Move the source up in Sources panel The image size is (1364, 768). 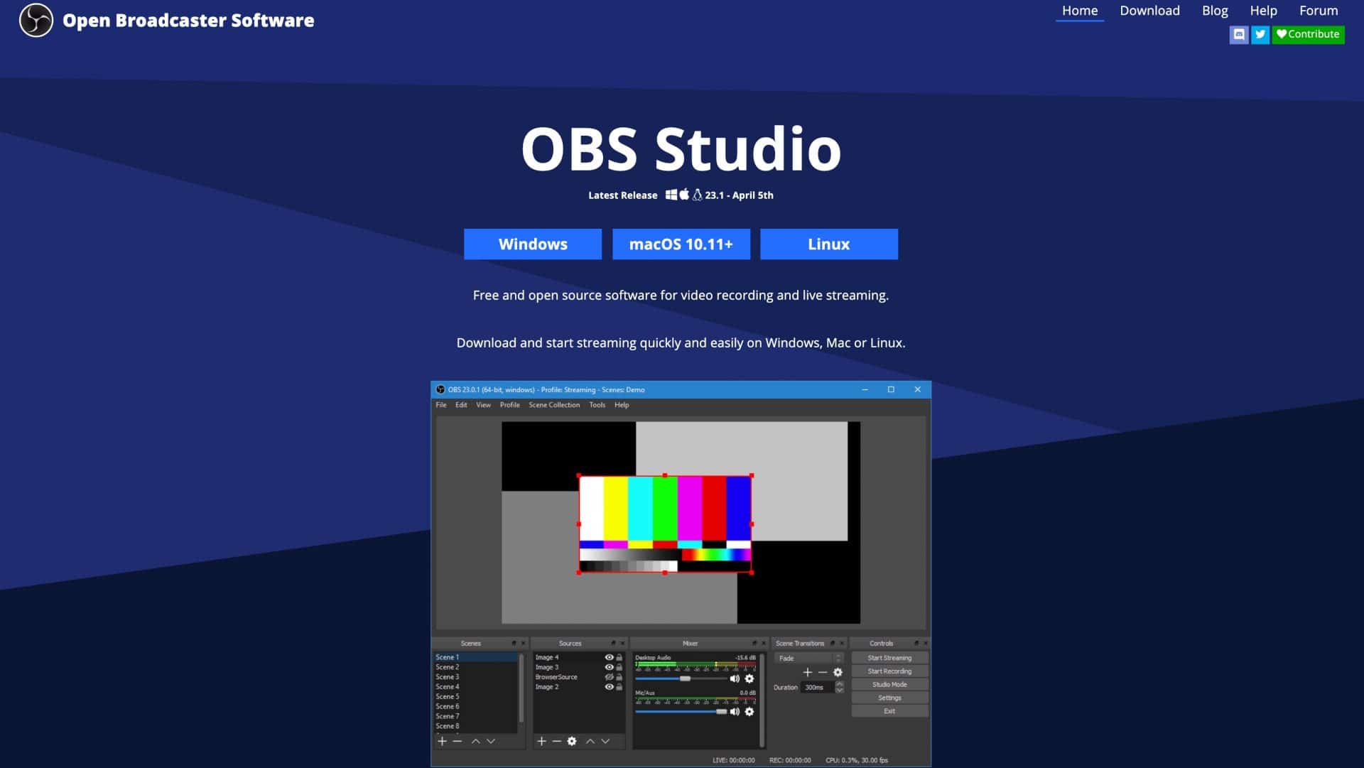[x=590, y=741]
